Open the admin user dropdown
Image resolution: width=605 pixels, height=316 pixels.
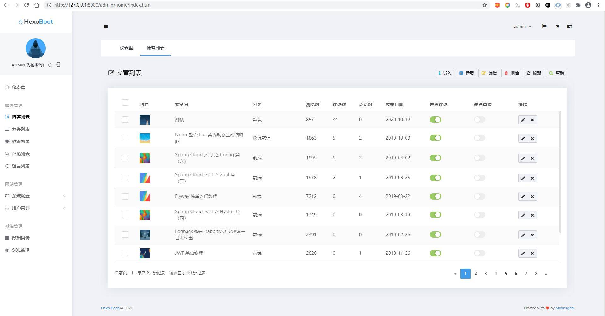click(x=522, y=27)
